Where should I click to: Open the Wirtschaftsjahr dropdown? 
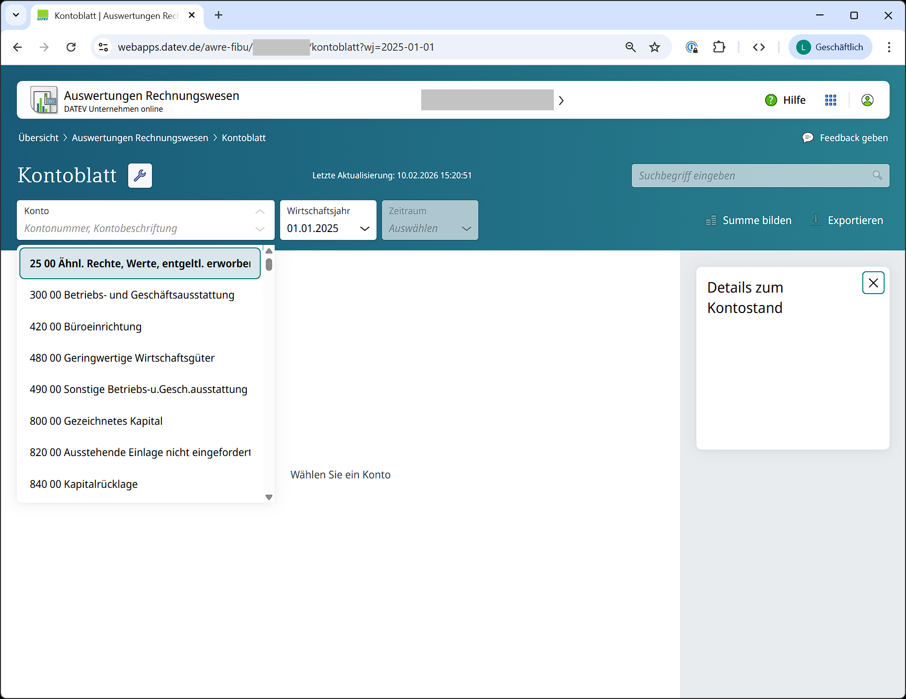pyautogui.click(x=328, y=220)
